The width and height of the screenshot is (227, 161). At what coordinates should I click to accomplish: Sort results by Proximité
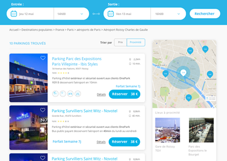click(x=135, y=43)
